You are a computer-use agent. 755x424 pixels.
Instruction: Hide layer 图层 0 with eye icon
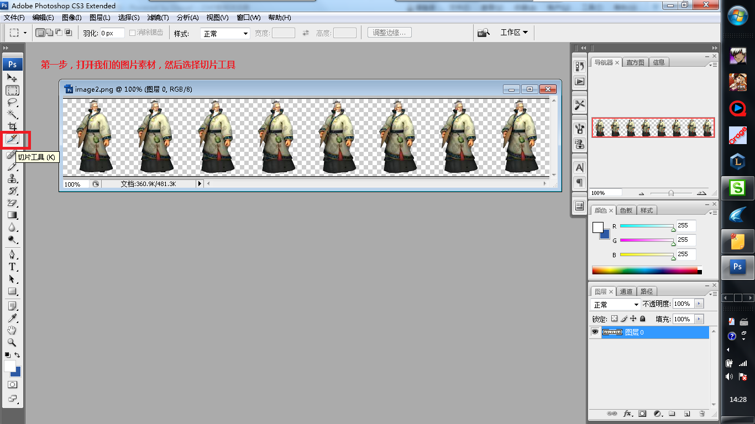[x=595, y=332]
